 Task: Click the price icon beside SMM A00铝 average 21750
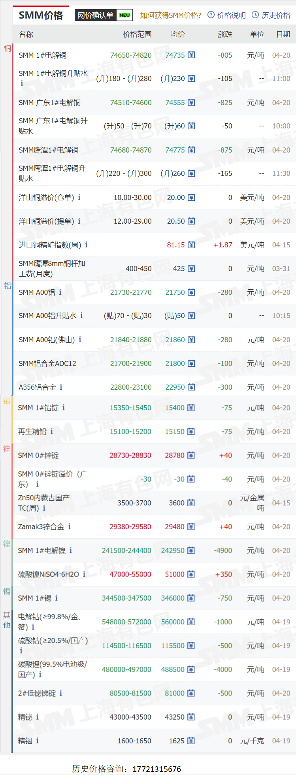[x=191, y=292]
